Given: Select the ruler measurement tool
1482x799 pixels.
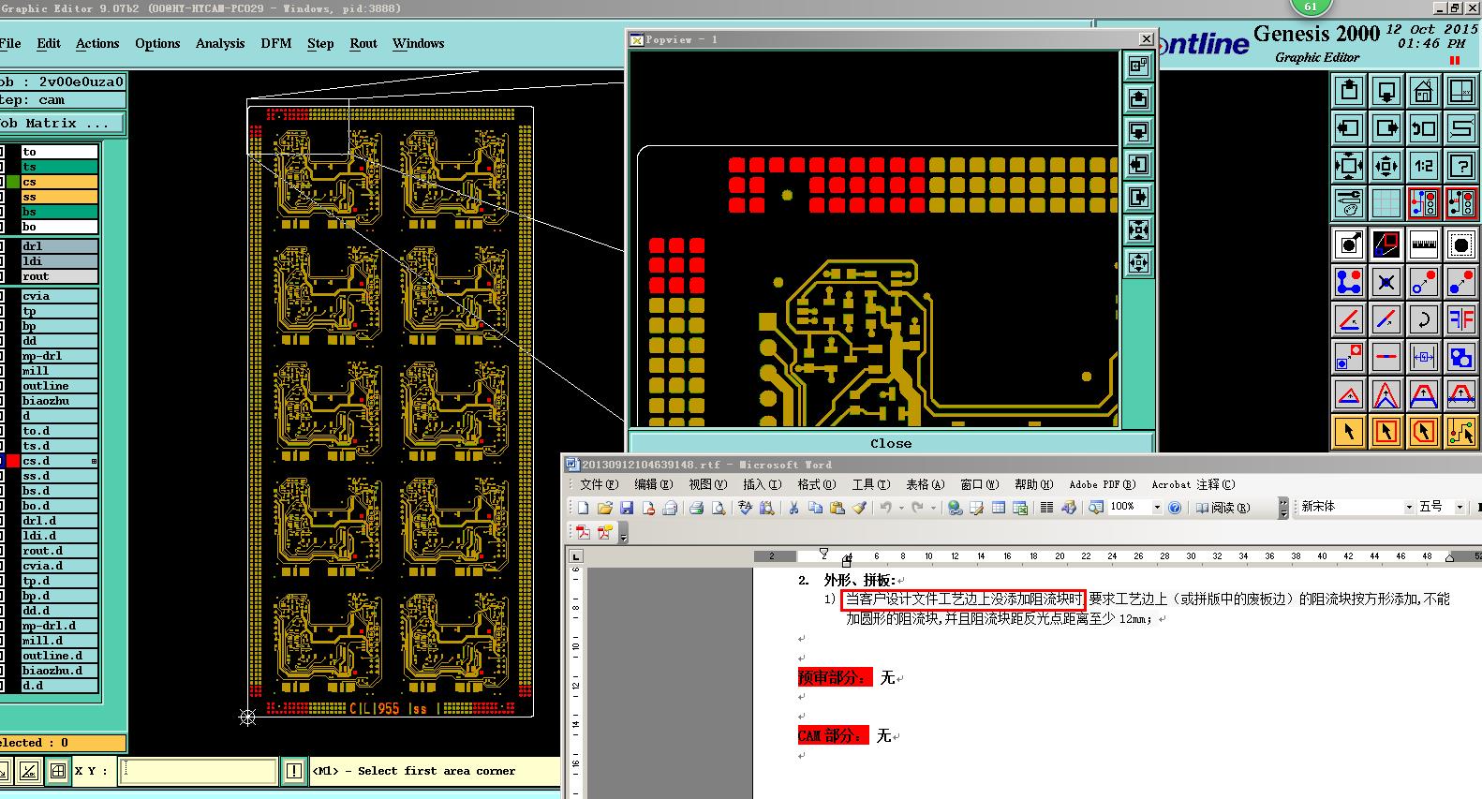Looking at the screenshot, I should coord(1423,244).
